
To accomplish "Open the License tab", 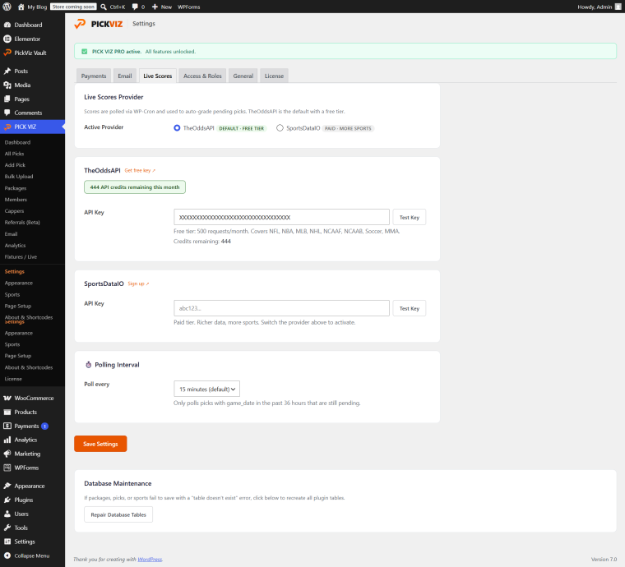I will coord(274,76).
